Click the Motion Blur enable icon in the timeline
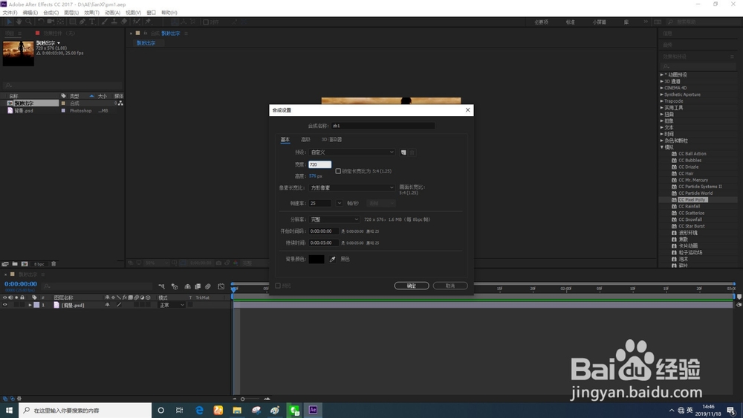743x418 pixels. pyautogui.click(x=208, y=286)
